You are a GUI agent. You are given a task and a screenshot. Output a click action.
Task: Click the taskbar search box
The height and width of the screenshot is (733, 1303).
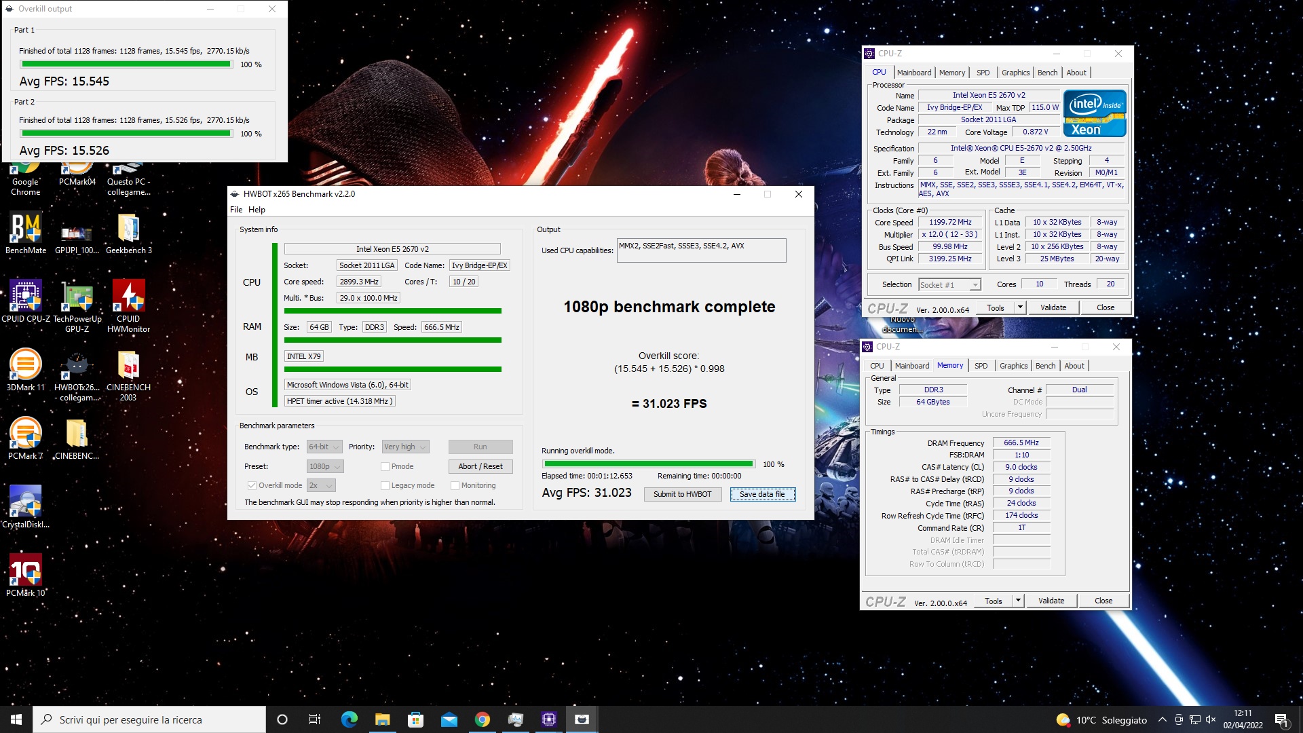(149, 719)
